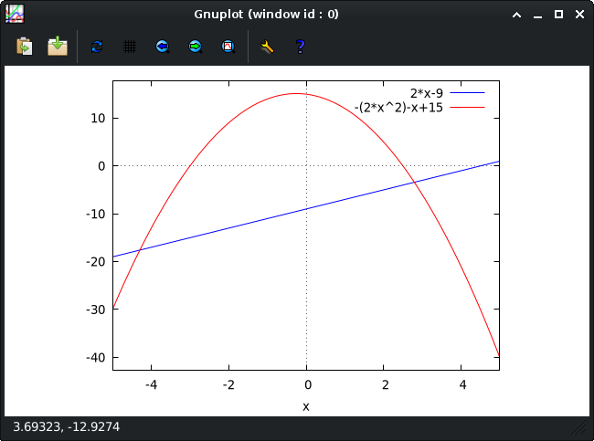Maximize the Gnuplot window
Viewport: 594px width, 441px height.
[x=558, y=15]
